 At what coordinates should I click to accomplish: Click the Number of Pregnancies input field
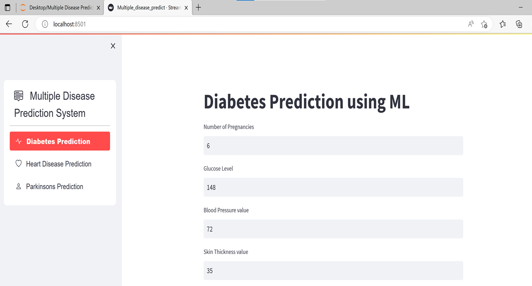[x=333, y=146]
